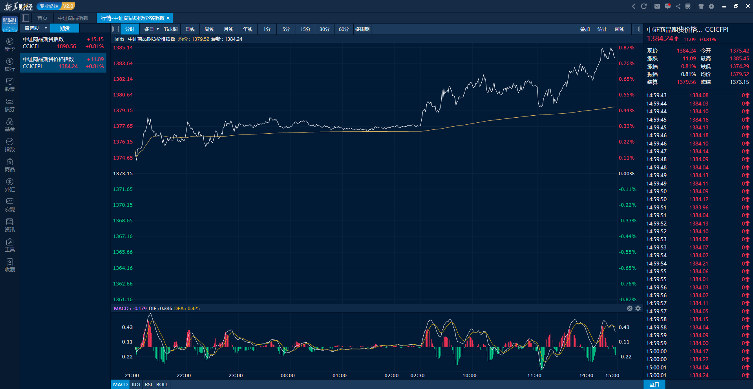Viewport: 753px width, 389px height.
Task: Toggle the left watchlist panel beside 分时
Action: pyautogui.click(x=115, y=29)
